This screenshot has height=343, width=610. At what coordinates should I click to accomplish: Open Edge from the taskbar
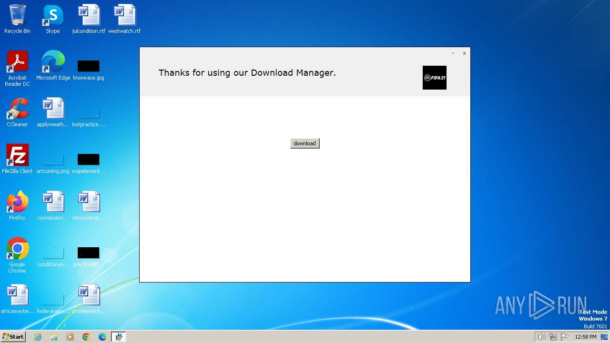click(x=102, y=337)
